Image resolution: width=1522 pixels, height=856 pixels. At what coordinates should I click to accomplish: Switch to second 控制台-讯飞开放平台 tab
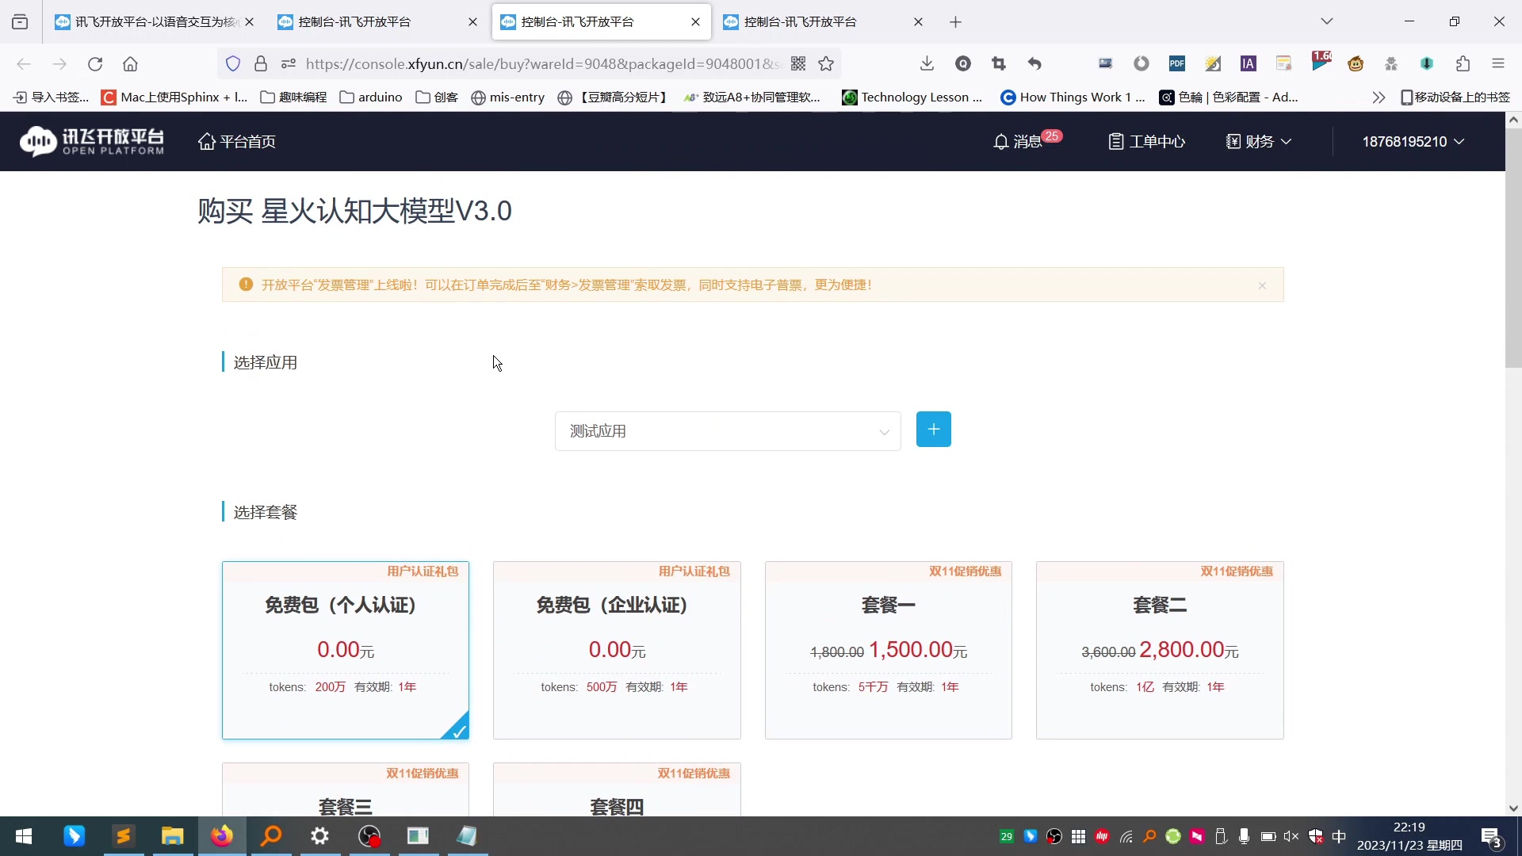click(x=377, y=22)
